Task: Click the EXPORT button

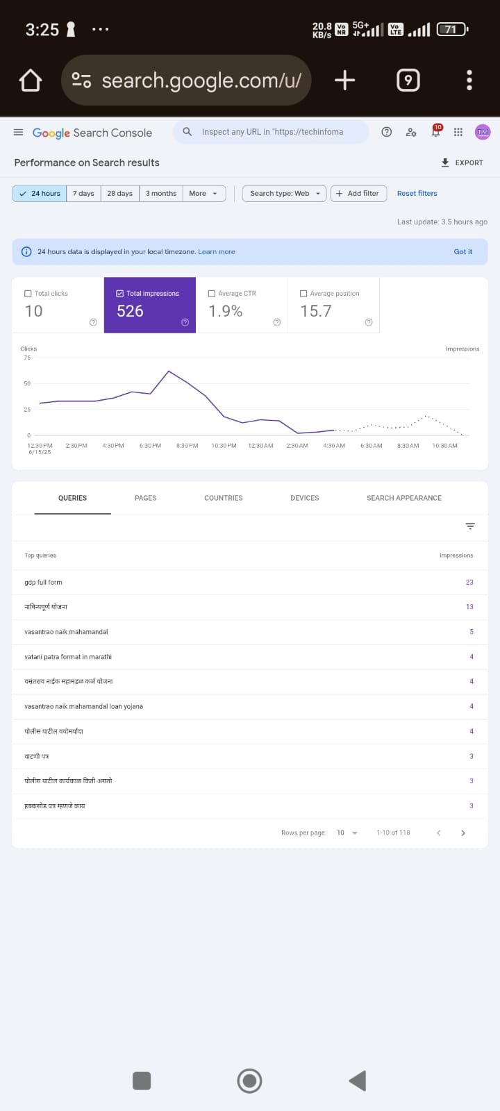Action: [462, 162]
